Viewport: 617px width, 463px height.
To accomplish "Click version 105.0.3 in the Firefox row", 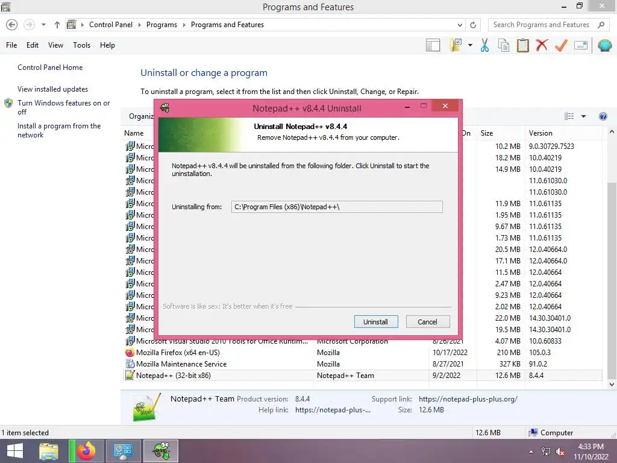I will [539, 352].
